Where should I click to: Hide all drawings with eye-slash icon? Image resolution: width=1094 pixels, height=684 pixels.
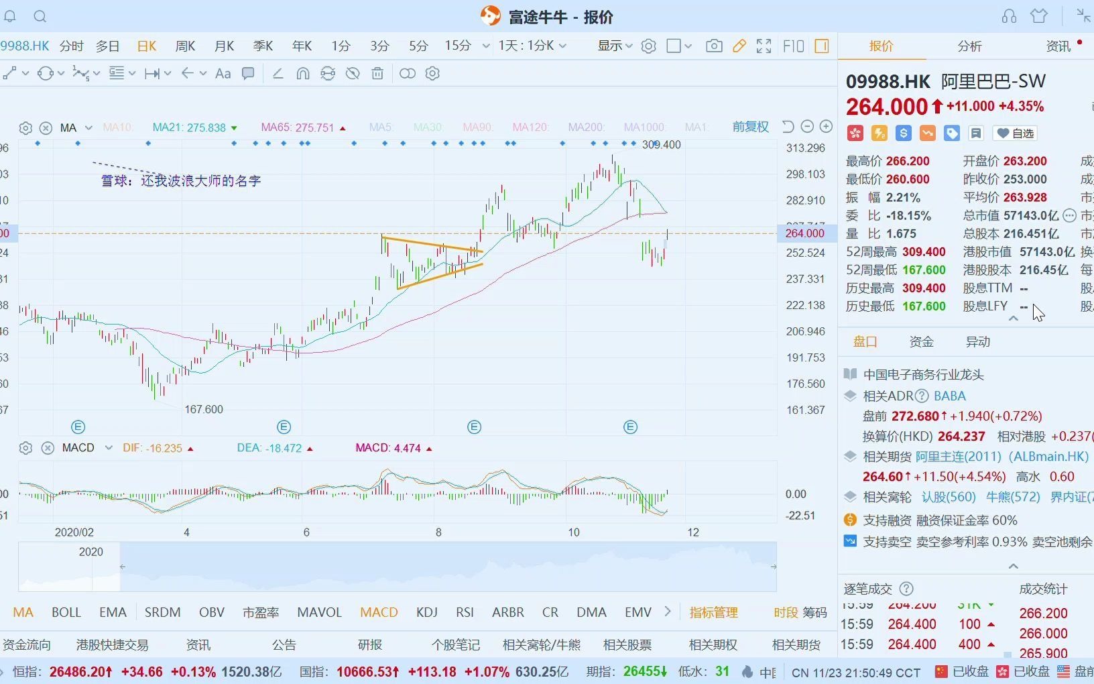(x=353, y=73)
